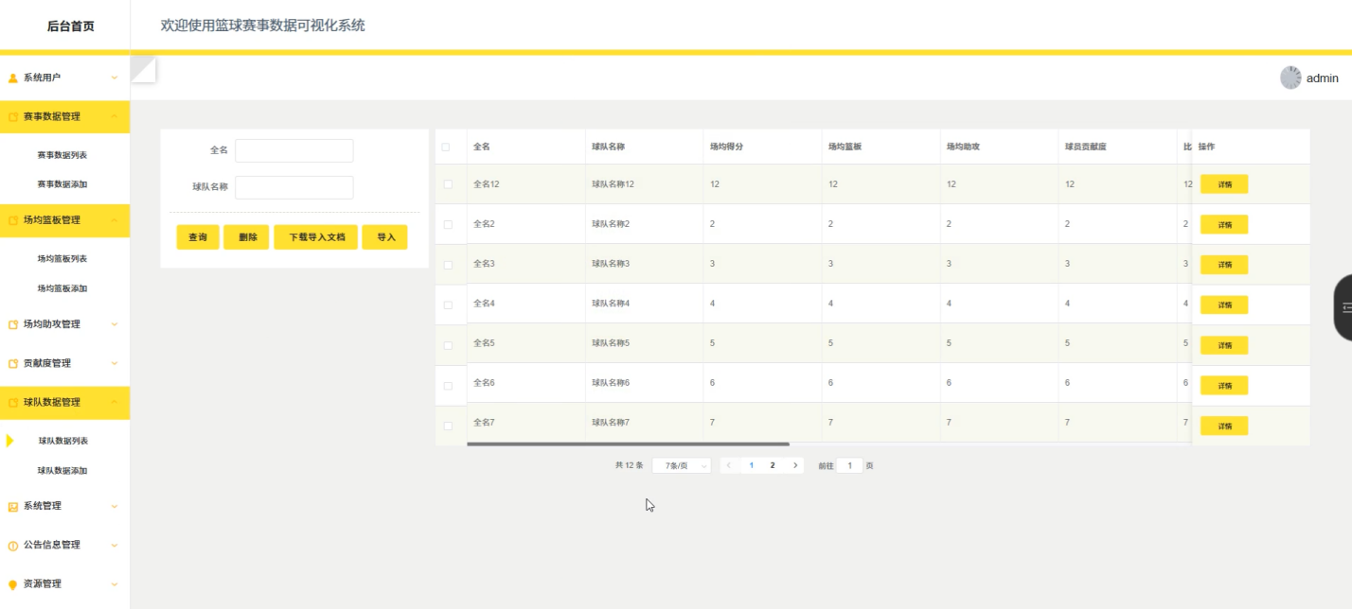
Task: Open the 7条/页 page size dropdown
Action: [682, 465]
